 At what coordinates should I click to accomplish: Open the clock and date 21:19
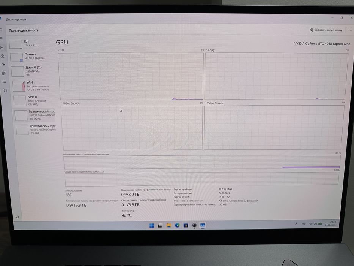[331, 223]
